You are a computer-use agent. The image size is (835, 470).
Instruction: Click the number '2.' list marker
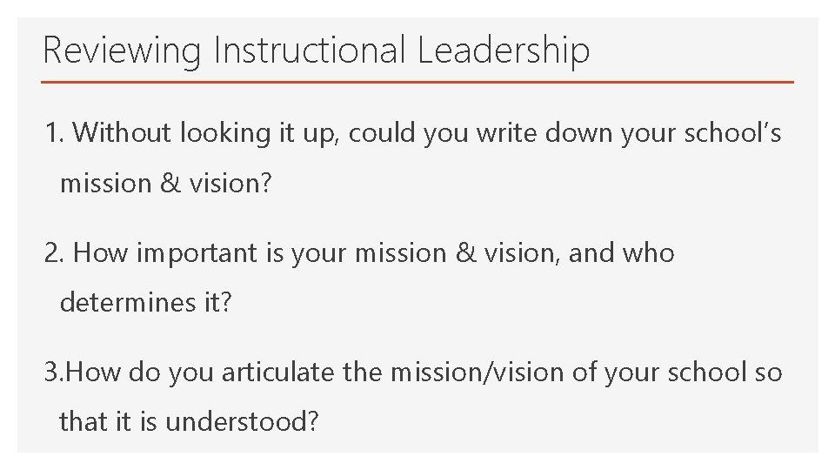(56, 253)
